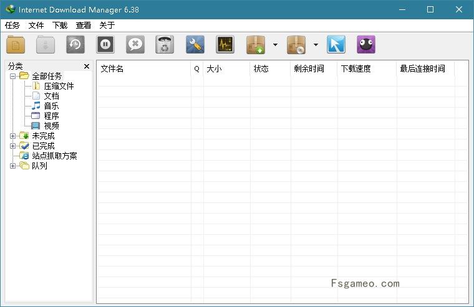The image size is (474, 307).
Task: Select 程序 category
Action: click(x=51, y=116)
